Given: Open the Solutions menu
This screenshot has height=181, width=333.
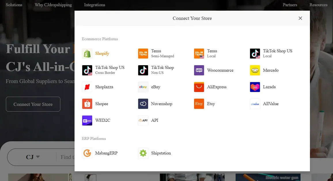Looking at the screenshot, I should [14, 5].
